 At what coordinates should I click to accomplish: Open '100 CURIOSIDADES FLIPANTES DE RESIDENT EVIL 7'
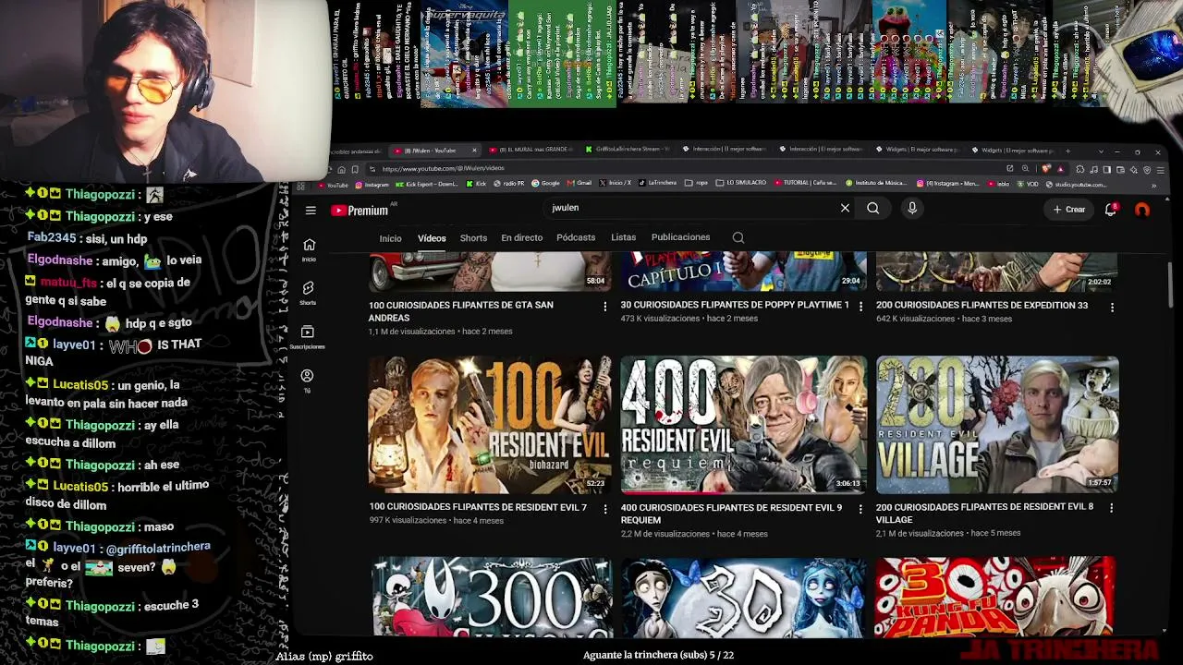[x=478, y=507]
